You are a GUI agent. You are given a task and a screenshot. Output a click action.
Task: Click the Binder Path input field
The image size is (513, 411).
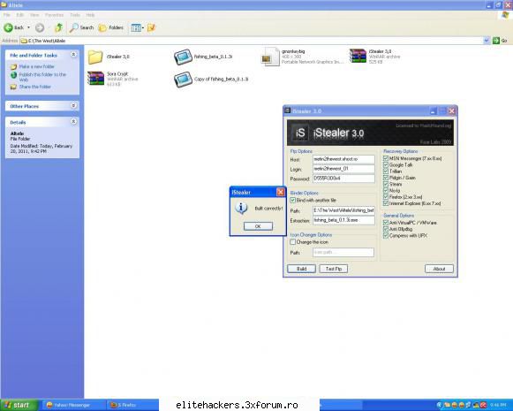343,210
